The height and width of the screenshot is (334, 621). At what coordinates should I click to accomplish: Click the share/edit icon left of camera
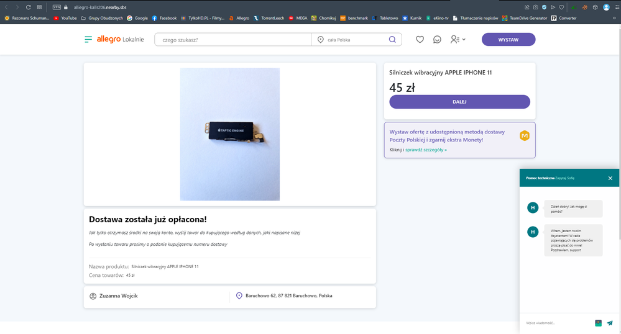coord(527,7)
